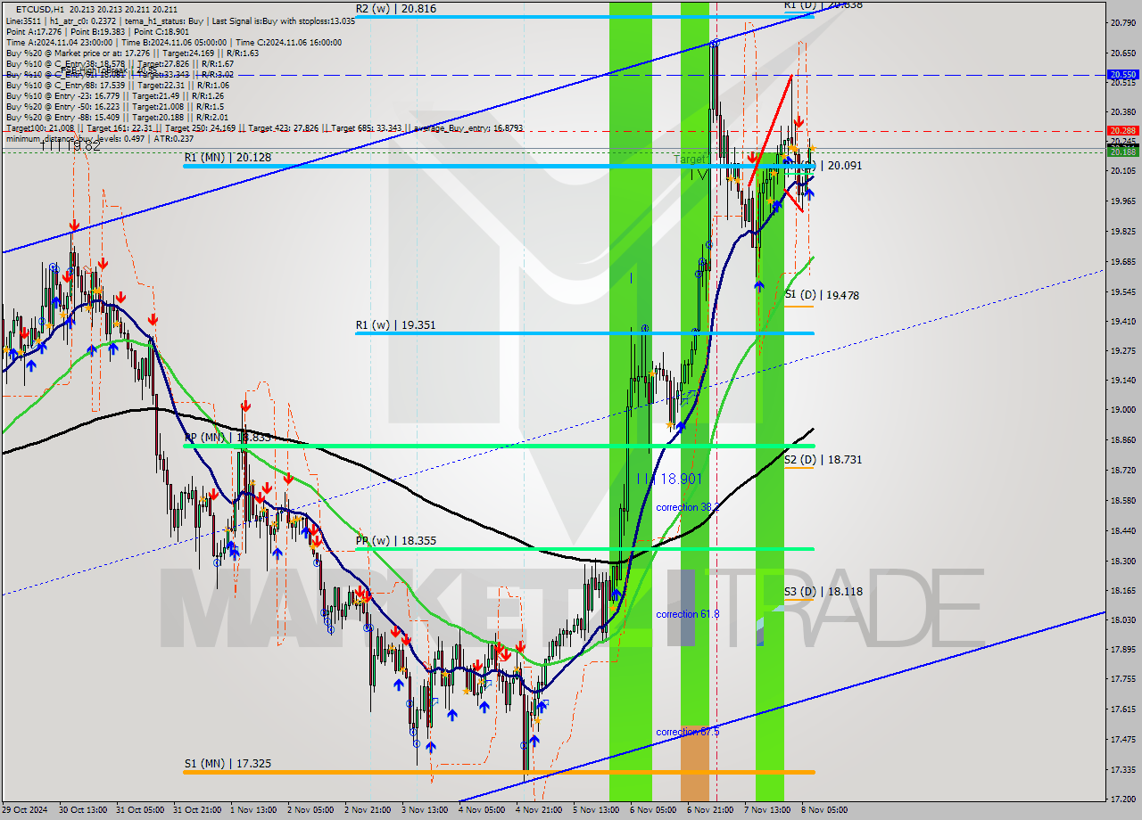Click the 30 Oct 13:00 time label
Viewport: 1142px width, 820px height.
tap(83, 810)
